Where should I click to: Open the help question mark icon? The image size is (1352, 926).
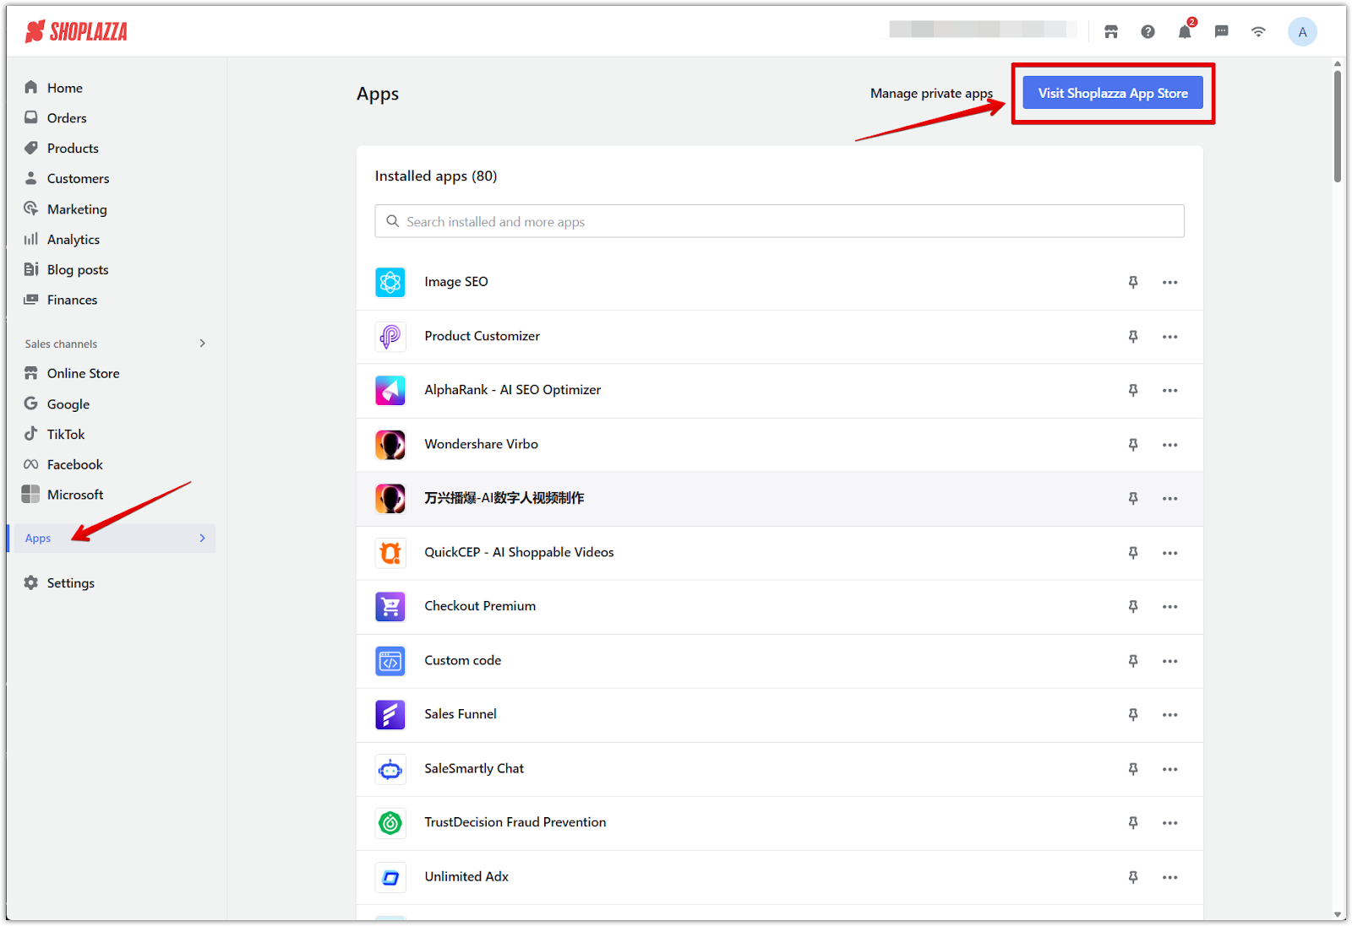pos(1148,32)
